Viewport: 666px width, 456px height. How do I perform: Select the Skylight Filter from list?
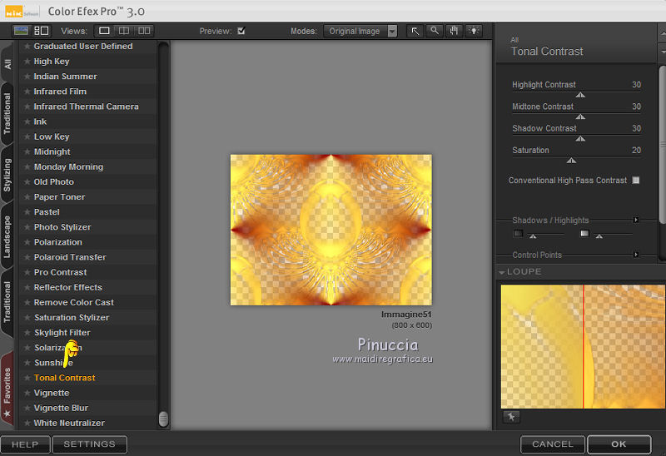[62, 332]
